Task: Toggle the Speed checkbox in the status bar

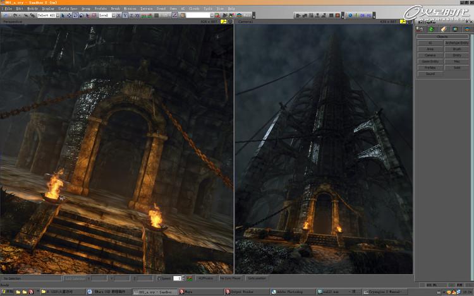Action: (x=159, y=278)
